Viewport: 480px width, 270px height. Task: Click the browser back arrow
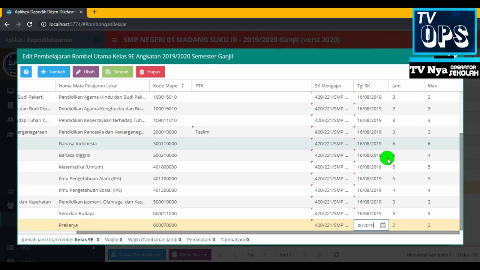point(7,24)
